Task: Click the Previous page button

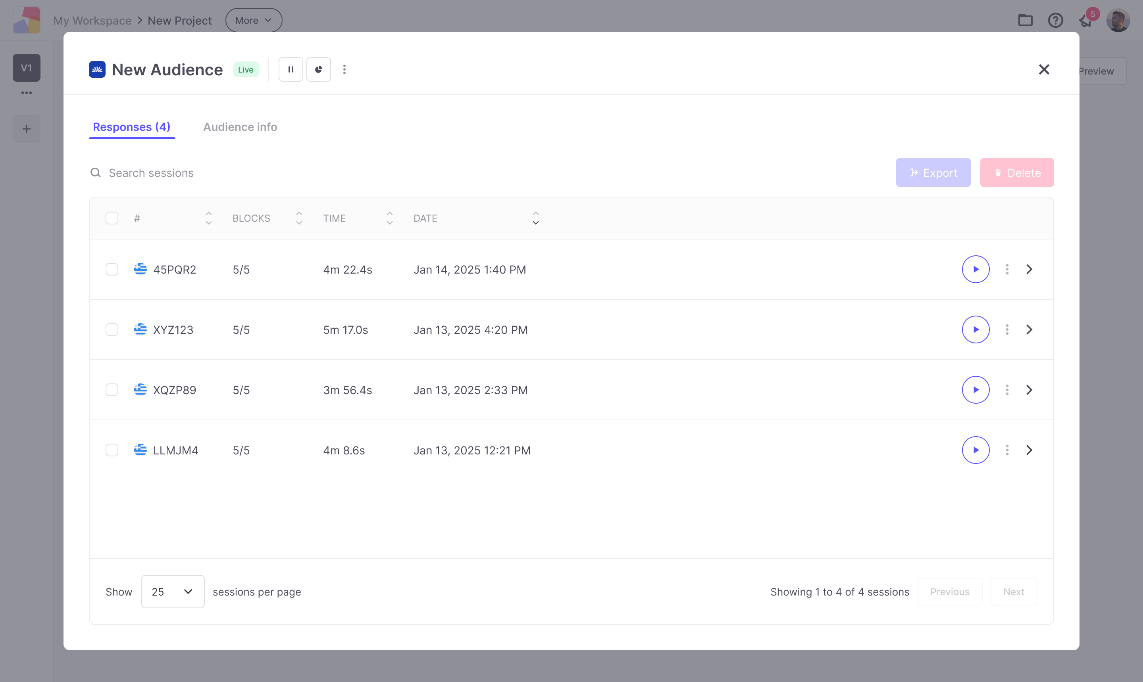Action: (x=950, y=592)
